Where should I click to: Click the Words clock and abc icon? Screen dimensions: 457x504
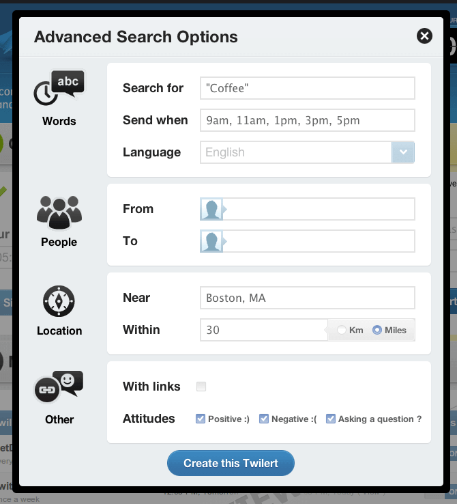59,89
